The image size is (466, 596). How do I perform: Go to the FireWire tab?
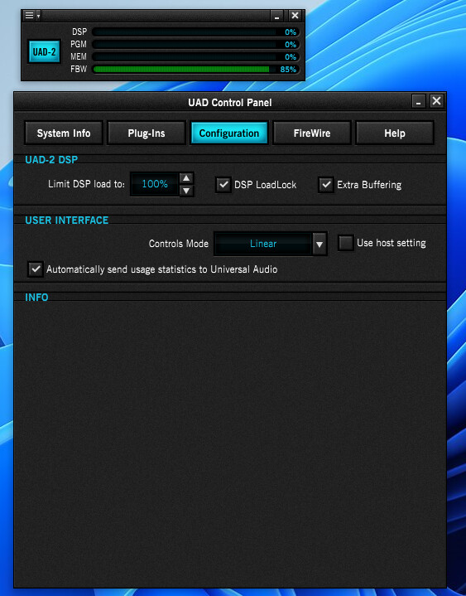[312, 133]
